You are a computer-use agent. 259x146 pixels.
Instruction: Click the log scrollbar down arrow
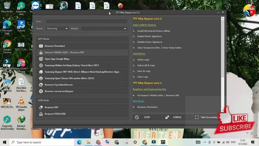(223, 110)
